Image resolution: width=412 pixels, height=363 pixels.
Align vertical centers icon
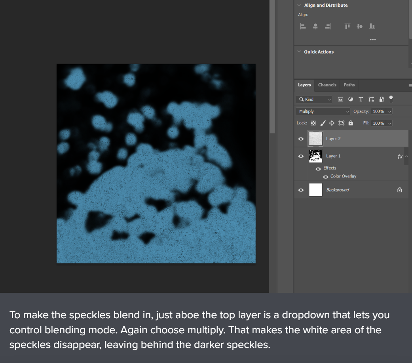[x=360, y=26]
